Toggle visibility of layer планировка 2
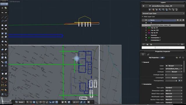Image resolution: width=186 pixels, height=105 pixels. click(146, 40)
